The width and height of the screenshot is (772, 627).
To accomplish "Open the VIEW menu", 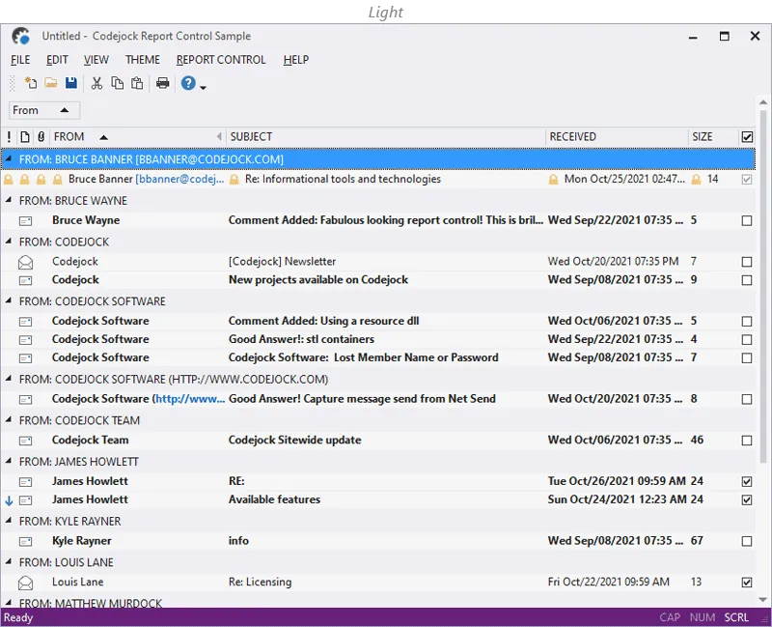I will click(96, 60).
